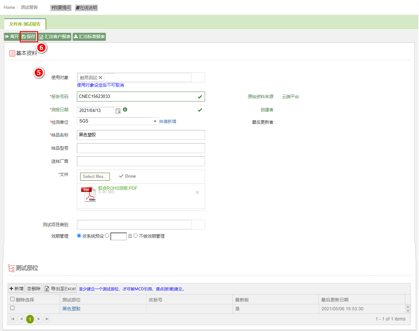
Task: Click grid scrollbar up arrow
Action: (408, 307)
